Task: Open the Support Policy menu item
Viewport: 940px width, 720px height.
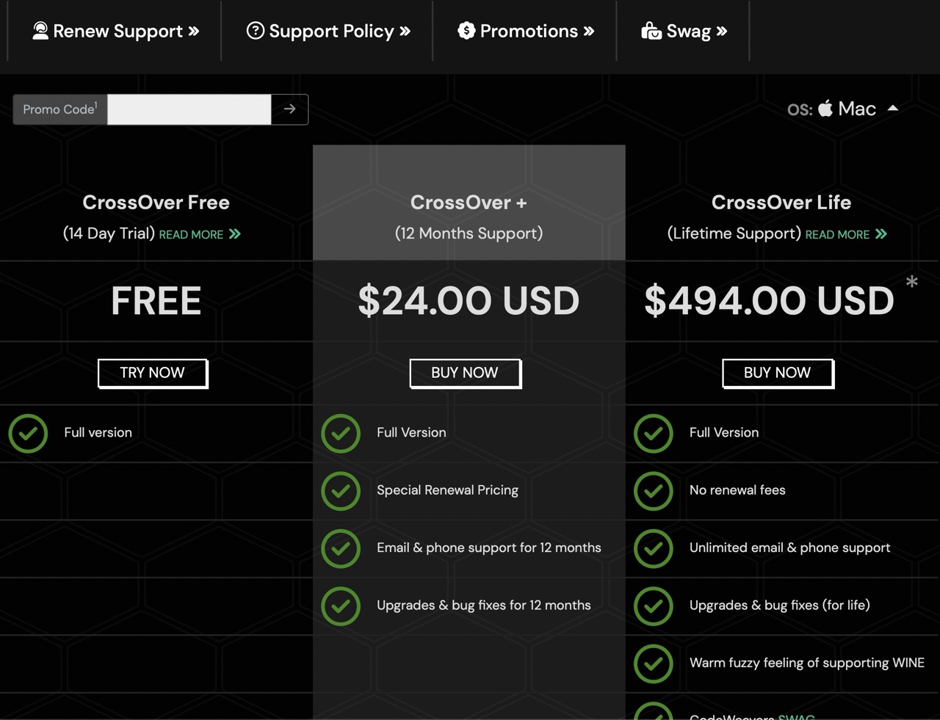Action: point(328,31)
